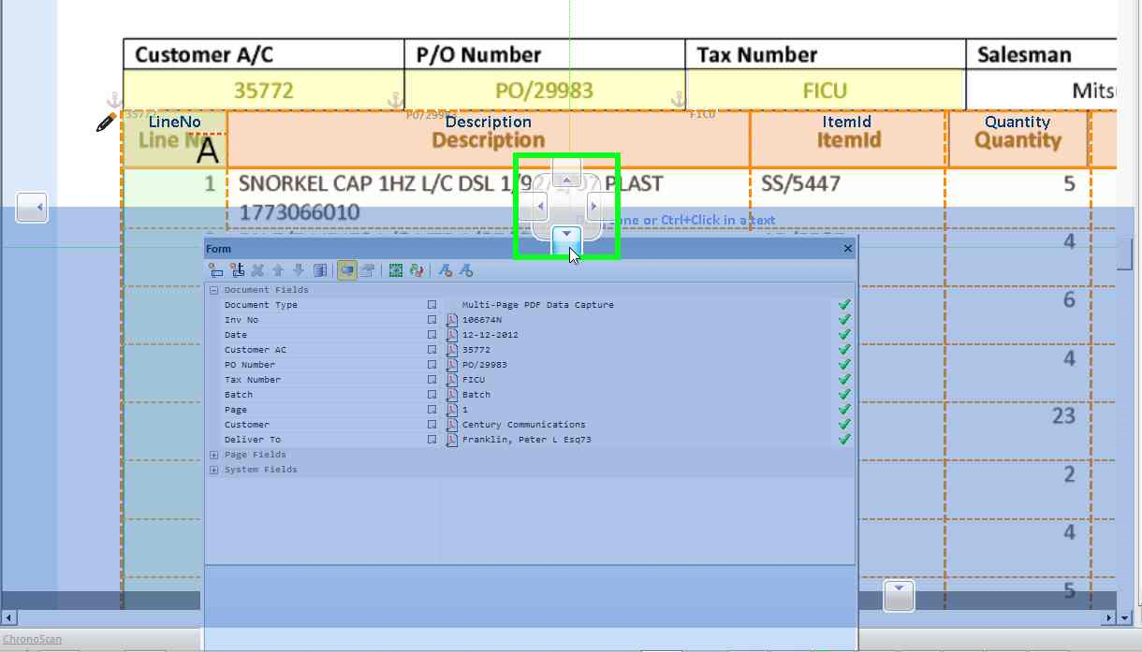
Task: Expand the System Fields group
Action: click(214, 470)
